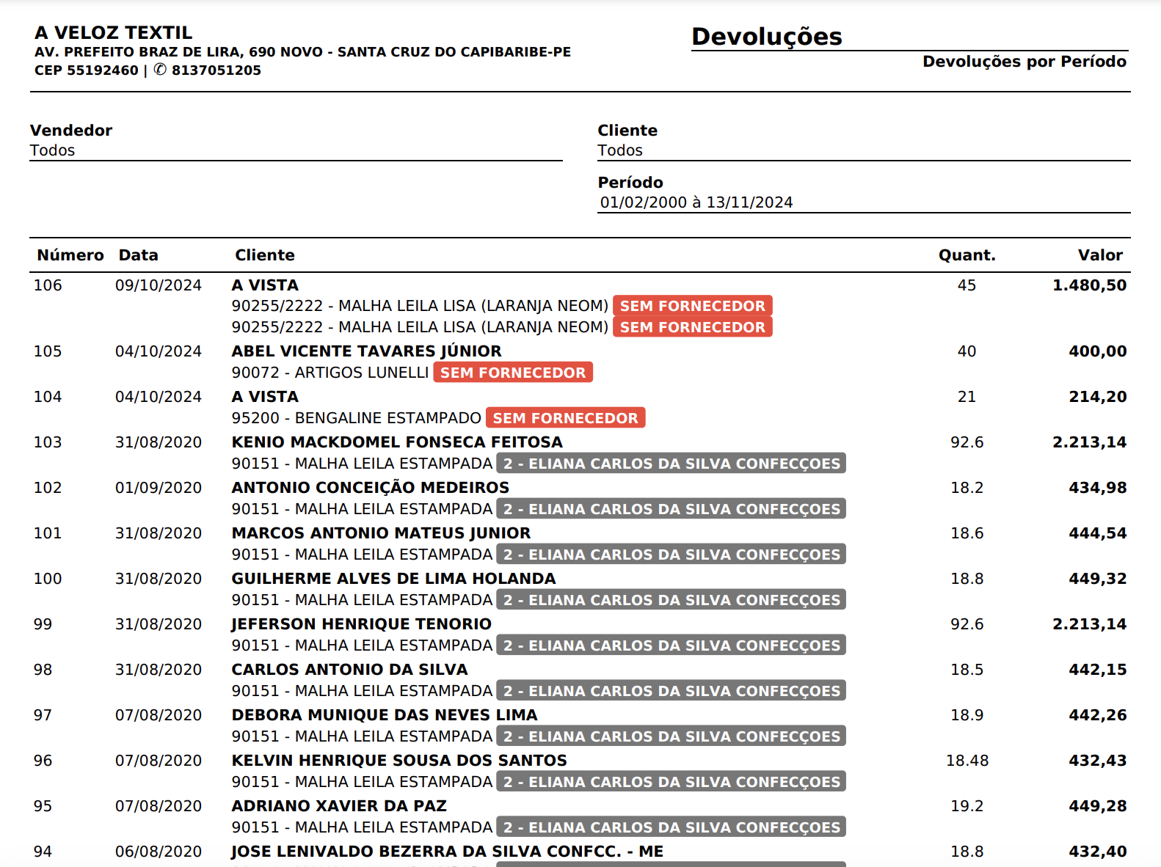
Task: Select client ABEL VICENTE TAVARES JÚNIOR
Action: pos(366,351)
